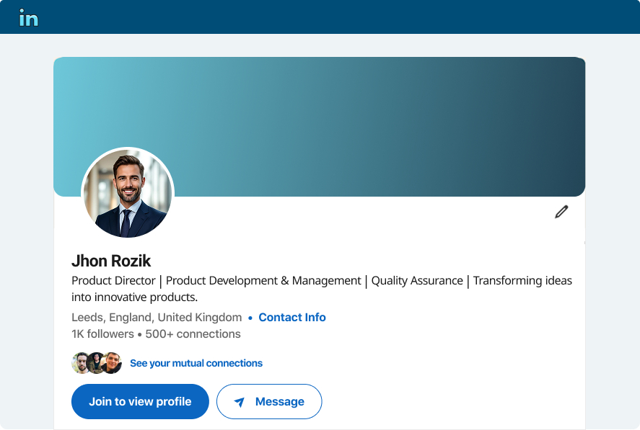Click the Join to view profile button
This screenshot has height=430, width=640.
click(140, 401)
